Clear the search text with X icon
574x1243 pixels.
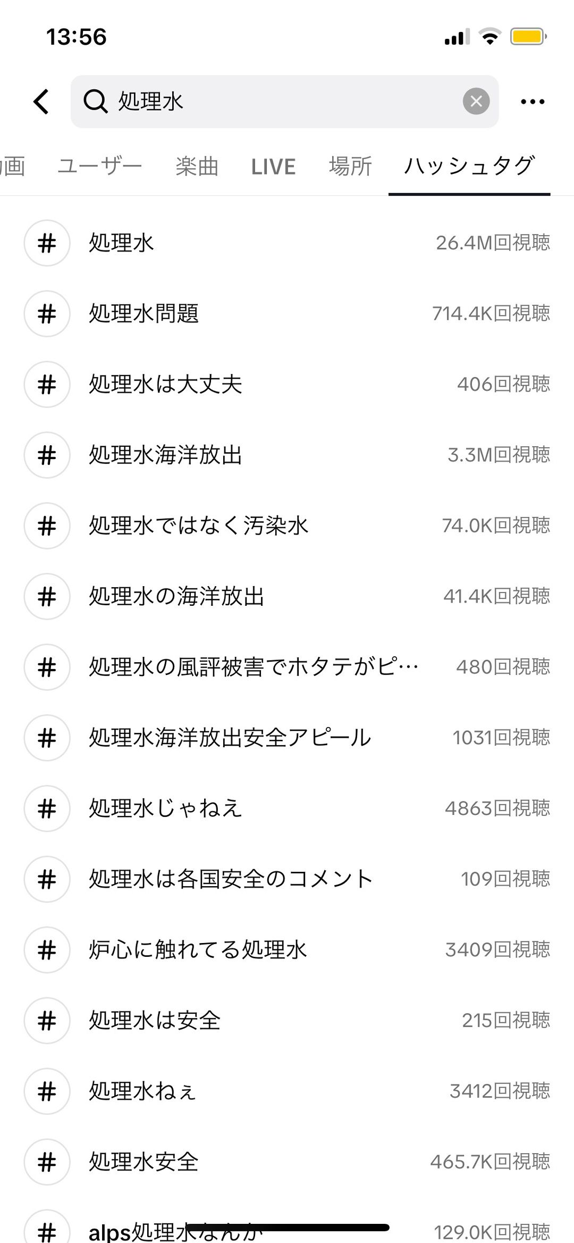pyautogui.click(x=476, y=101)
